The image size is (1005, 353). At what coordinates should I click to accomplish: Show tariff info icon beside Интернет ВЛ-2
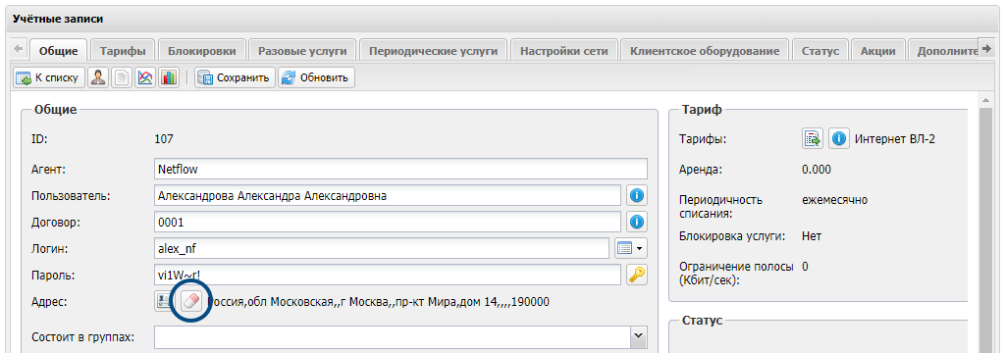pos(839,138)
